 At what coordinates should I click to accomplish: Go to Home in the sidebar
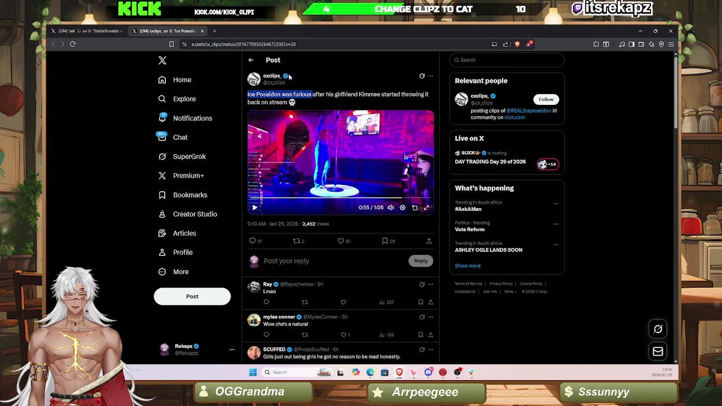[x=175, y=80]
